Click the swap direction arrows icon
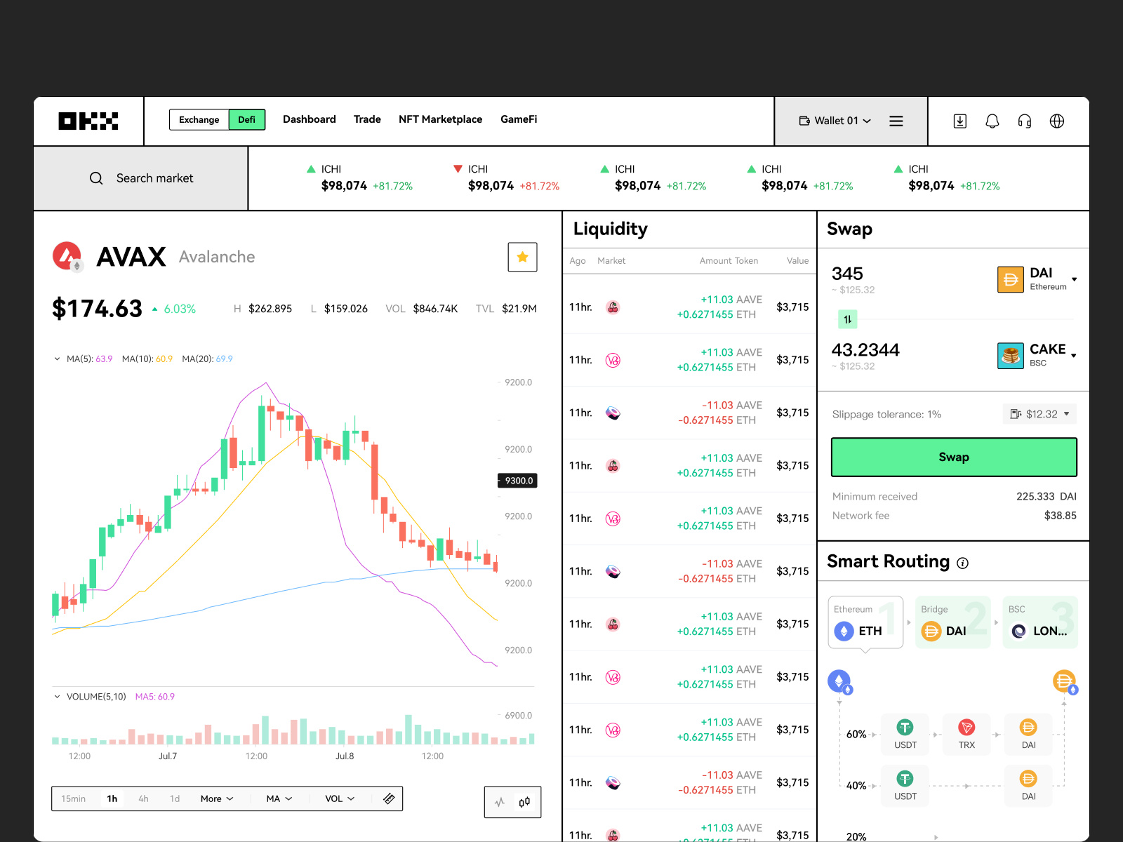 (847, 320)
